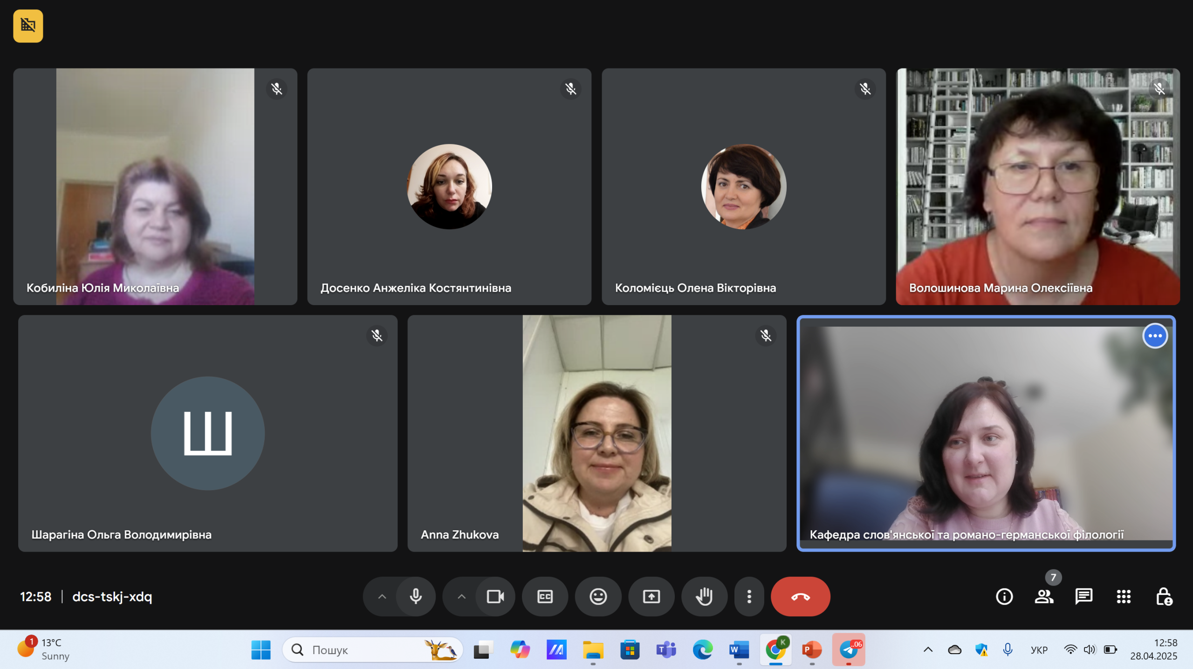Open Task View on the taskbar

(x=483, y=650)
